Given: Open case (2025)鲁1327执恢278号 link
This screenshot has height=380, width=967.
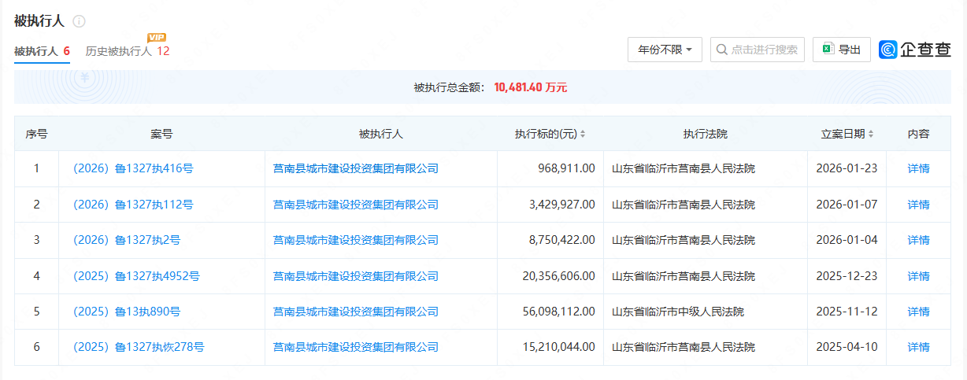Looking at the screenshot, I should pyautogui.click(x=139, y=347).
